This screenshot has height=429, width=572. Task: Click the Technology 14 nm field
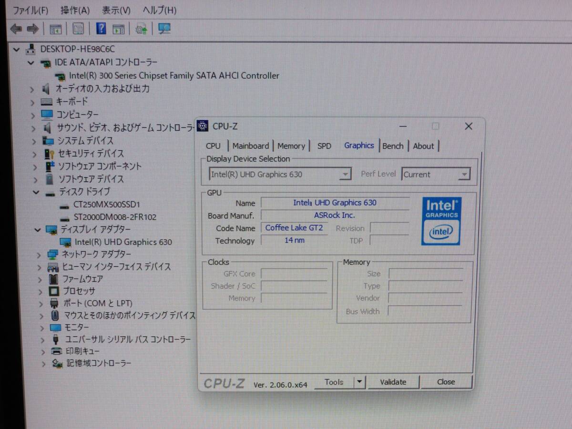pos(294,240)
